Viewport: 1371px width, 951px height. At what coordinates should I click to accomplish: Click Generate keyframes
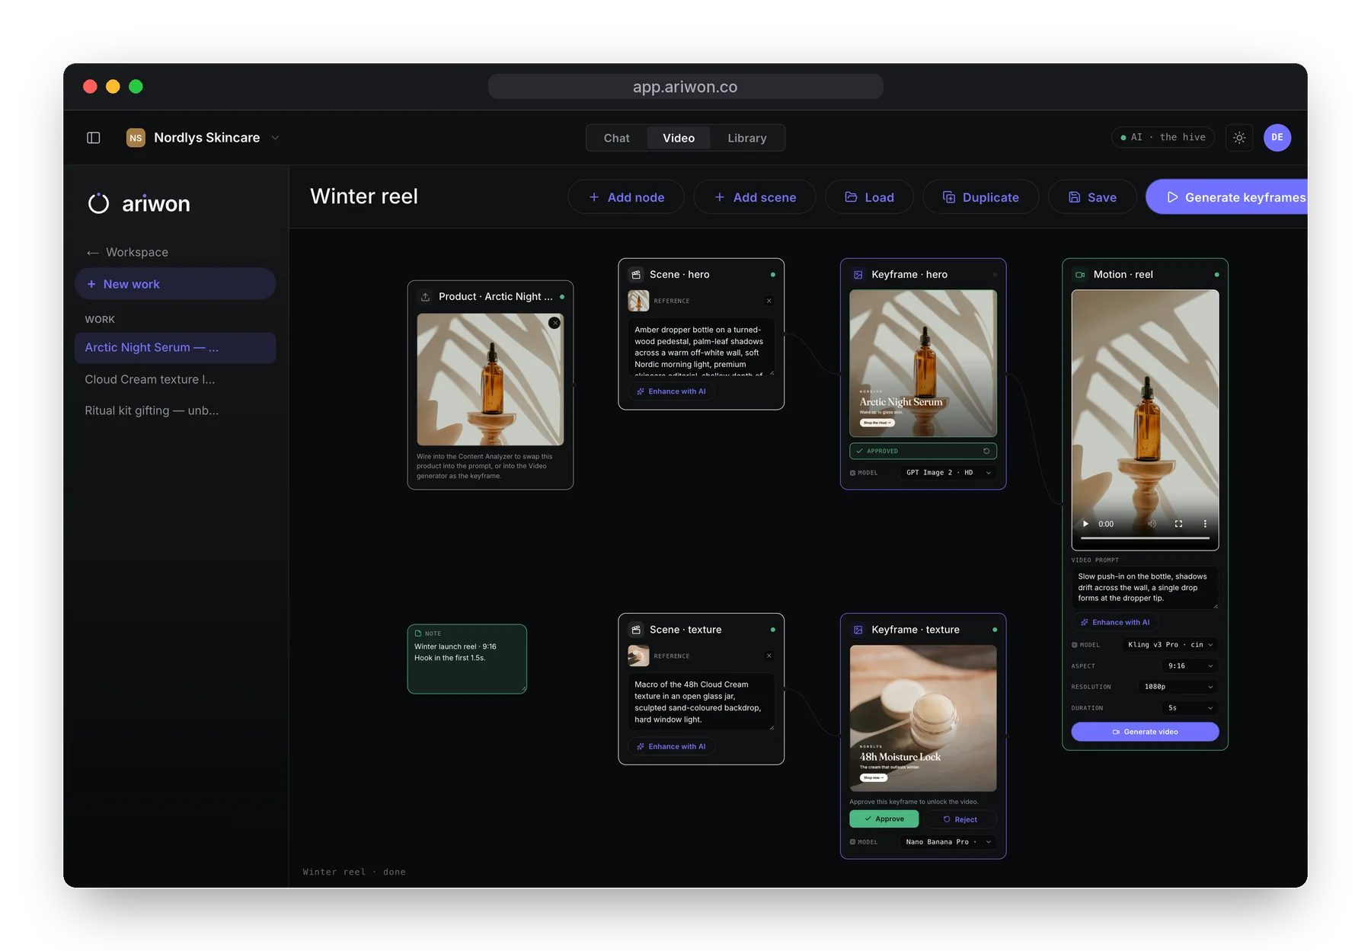point(1228,197)
